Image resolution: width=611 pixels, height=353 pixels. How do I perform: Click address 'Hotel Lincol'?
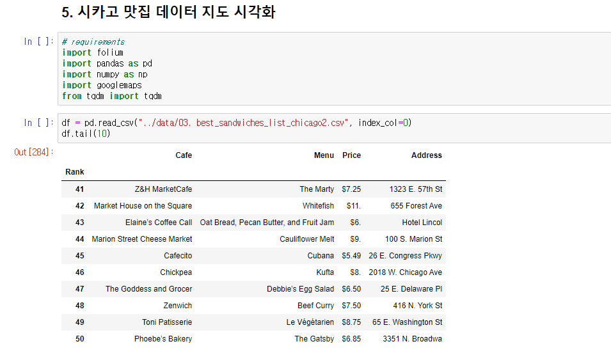click(x=422, y=223)
